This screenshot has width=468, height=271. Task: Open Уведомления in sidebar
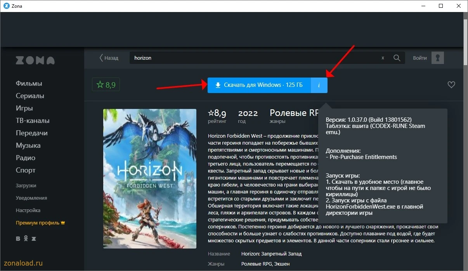coord(31,198)
